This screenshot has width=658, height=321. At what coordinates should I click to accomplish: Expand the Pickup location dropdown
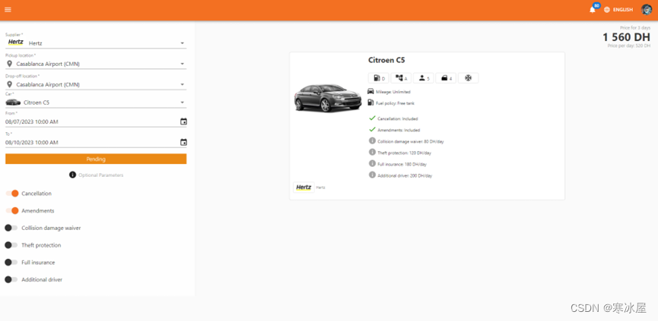pyautogui.click(x=182, y=64)
